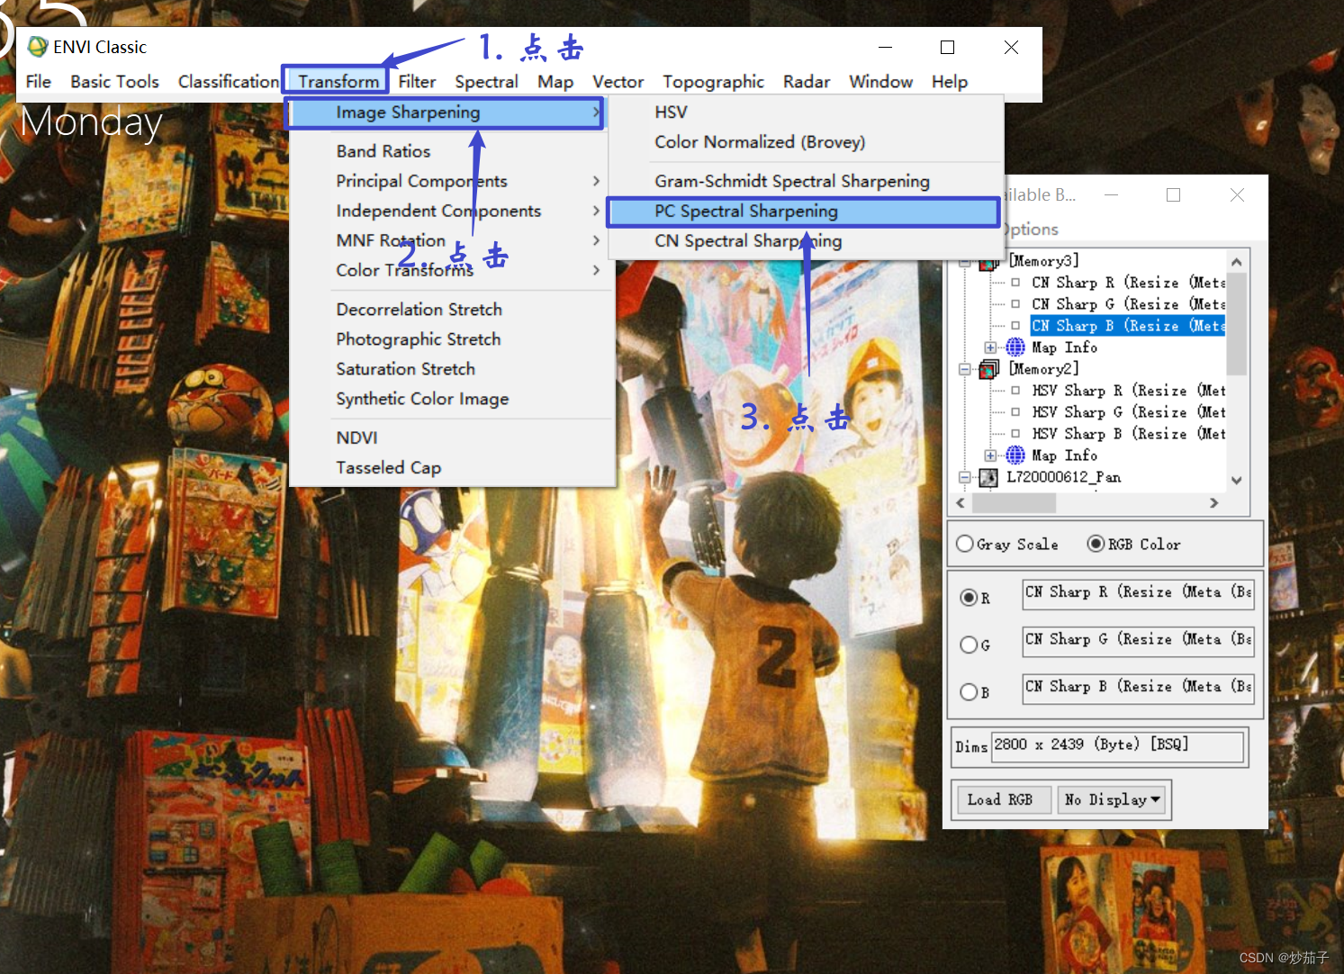
Task: Click the ENVI Classic logo icon in title bar
Action: (x=37, y=47)
